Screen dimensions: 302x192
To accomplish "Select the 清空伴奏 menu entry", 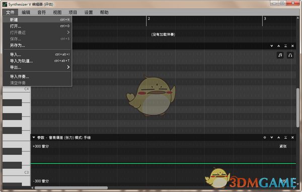I will click(37, 83).
